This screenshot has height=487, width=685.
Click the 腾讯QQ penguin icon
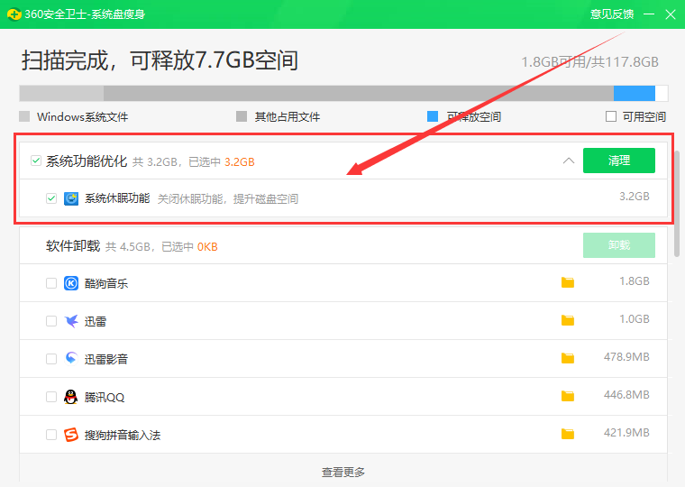point(71,397)
